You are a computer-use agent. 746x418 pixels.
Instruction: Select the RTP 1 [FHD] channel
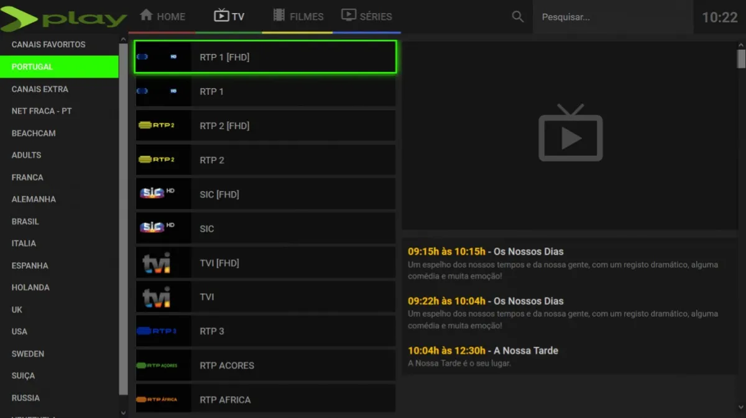[x=265, y=57]
